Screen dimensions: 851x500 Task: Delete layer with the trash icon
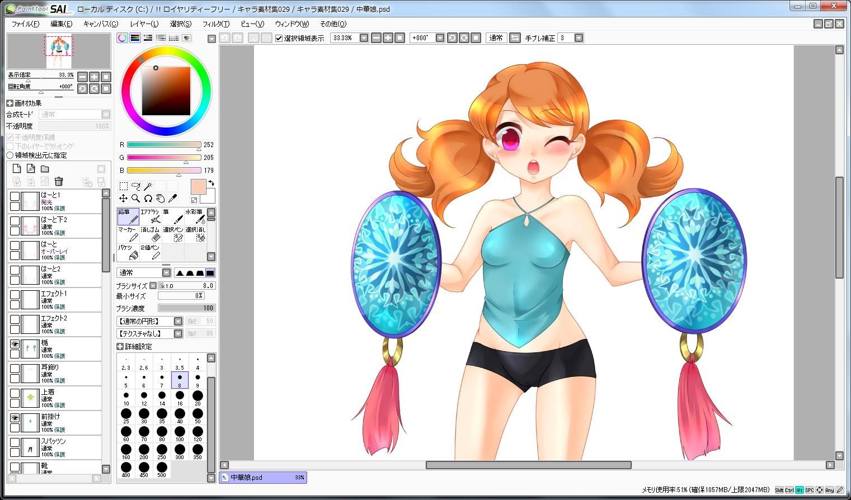[x=59, y=181]
